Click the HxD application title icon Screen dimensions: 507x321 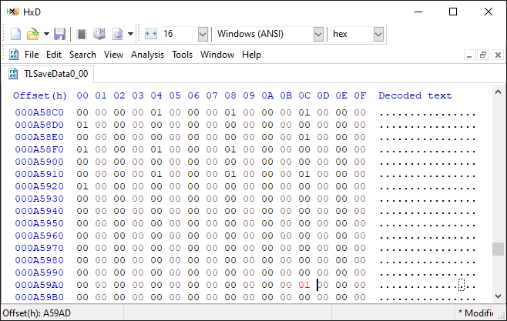(13, 12)
